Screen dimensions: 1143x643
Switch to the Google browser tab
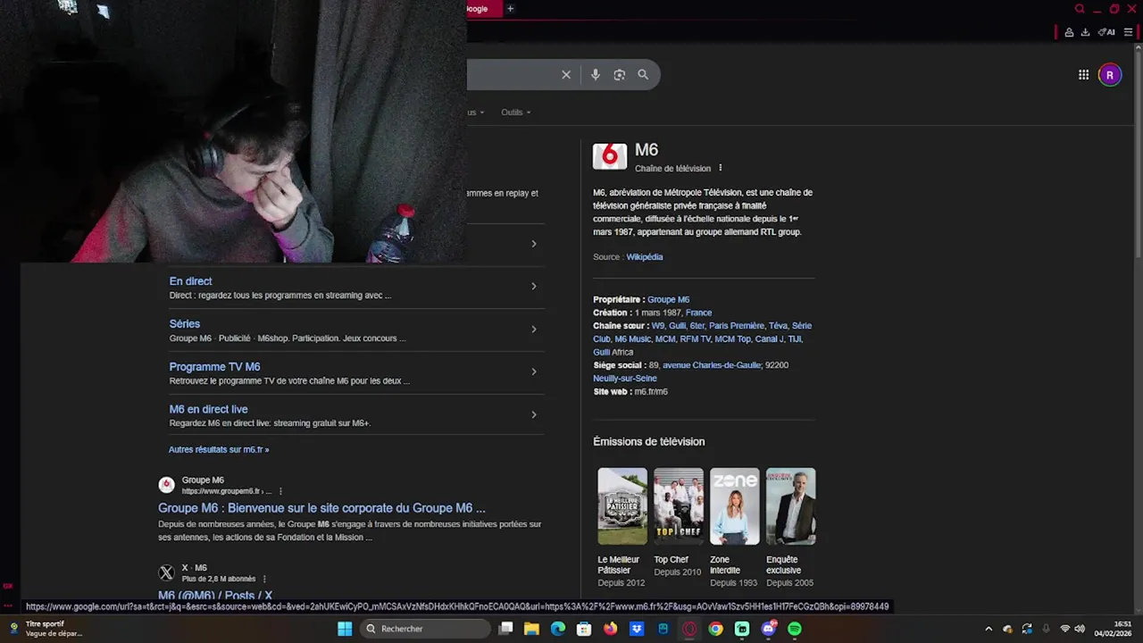[482, 9]
